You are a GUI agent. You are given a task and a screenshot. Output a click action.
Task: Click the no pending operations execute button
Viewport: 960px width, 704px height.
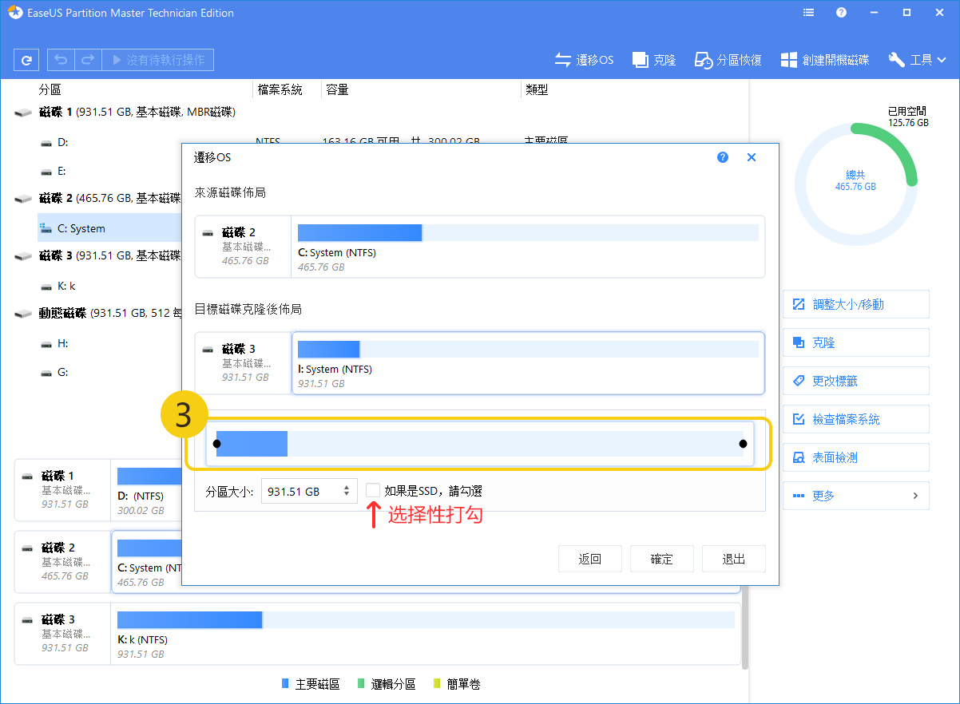tap(158, 60)
